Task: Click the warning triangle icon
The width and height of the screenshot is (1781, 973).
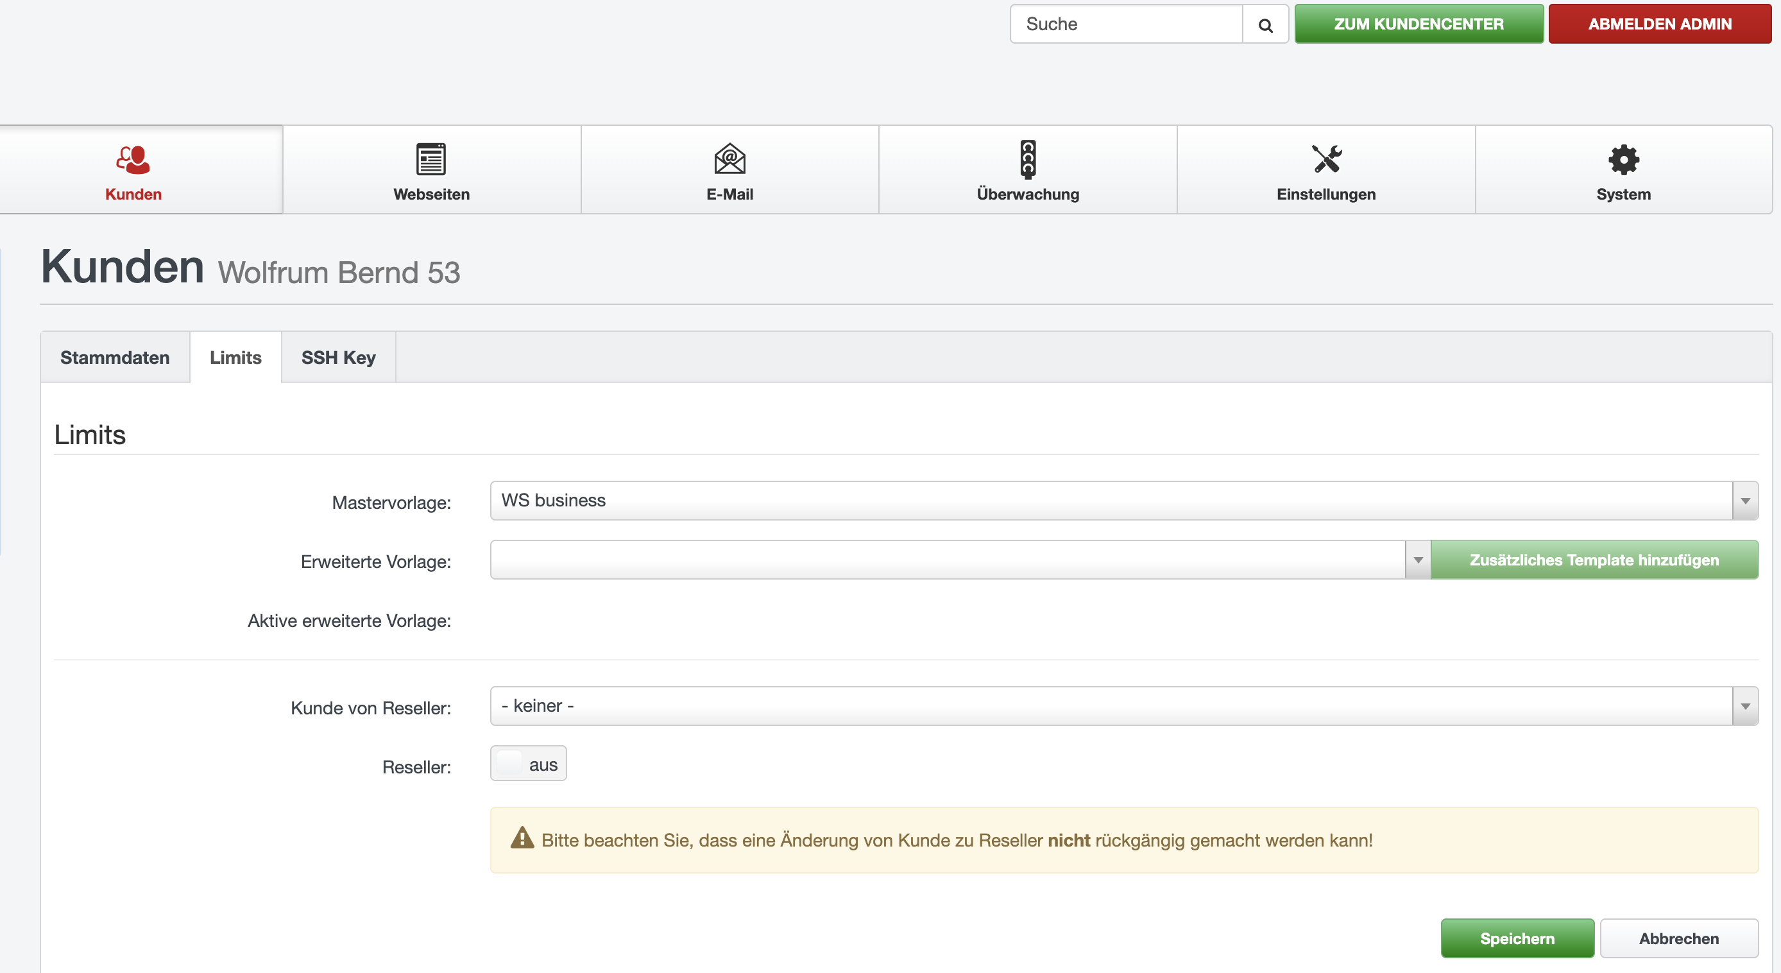Action: 522,839
